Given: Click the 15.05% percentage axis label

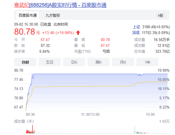Looking at the screenshot, I should [x=163, y=80].
